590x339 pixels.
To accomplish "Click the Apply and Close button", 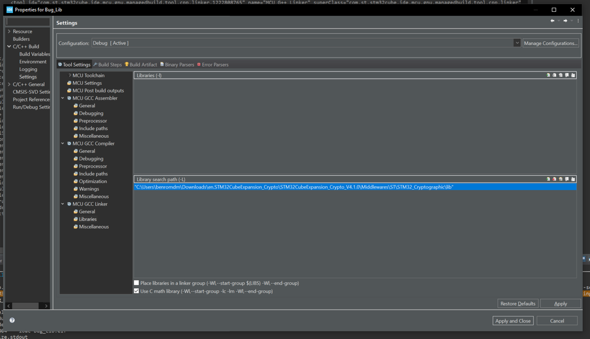I will point(513,321).
